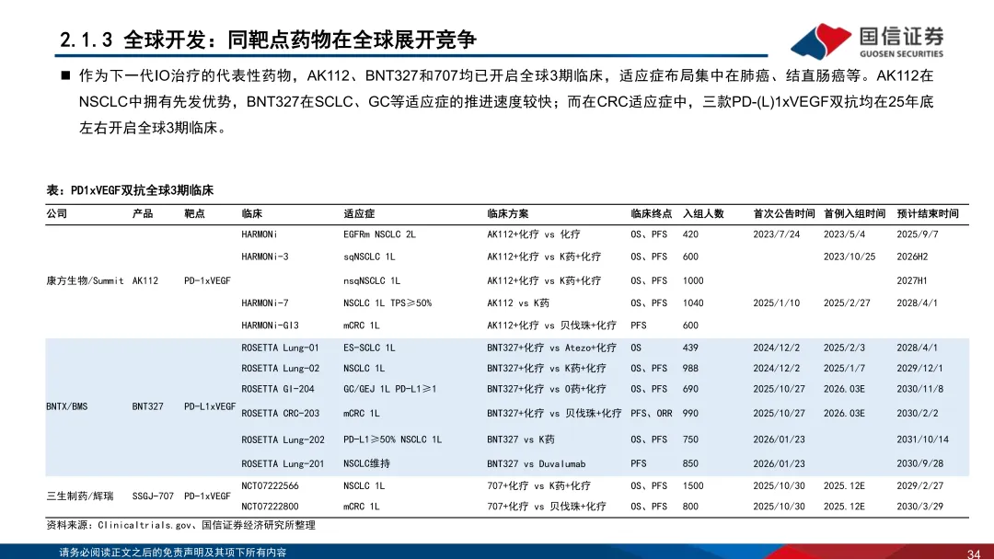This screenshot has height=559, width=994.
Task: Select the 'HARMONi-7' trial cell
Action: click(265, 302)
